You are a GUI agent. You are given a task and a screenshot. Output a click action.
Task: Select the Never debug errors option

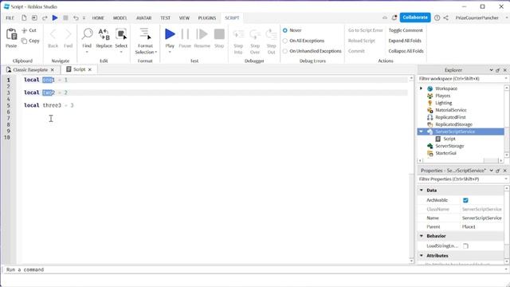point(285,30)
